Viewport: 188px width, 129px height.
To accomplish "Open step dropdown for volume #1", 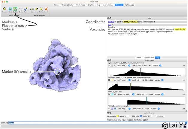I will coord(129,66).
